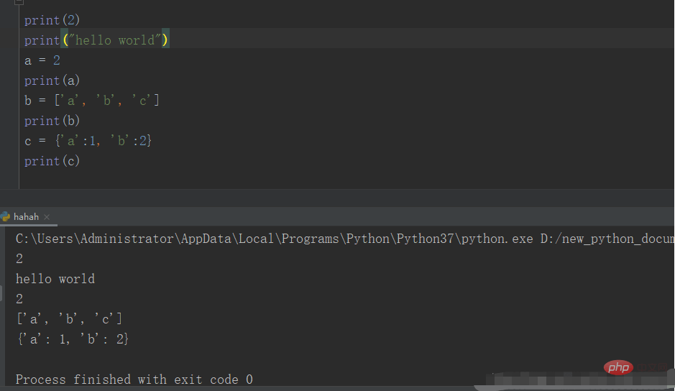Select the hahah run tab
Screen dimensions: 675x391
tap(27, 216)
